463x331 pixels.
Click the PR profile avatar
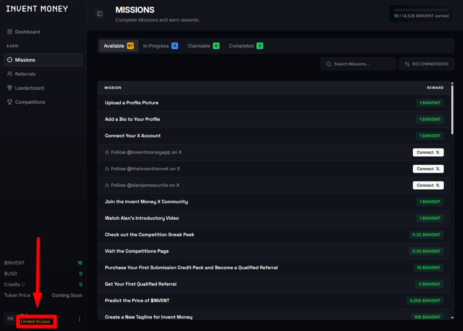click(x=10, y=319)
